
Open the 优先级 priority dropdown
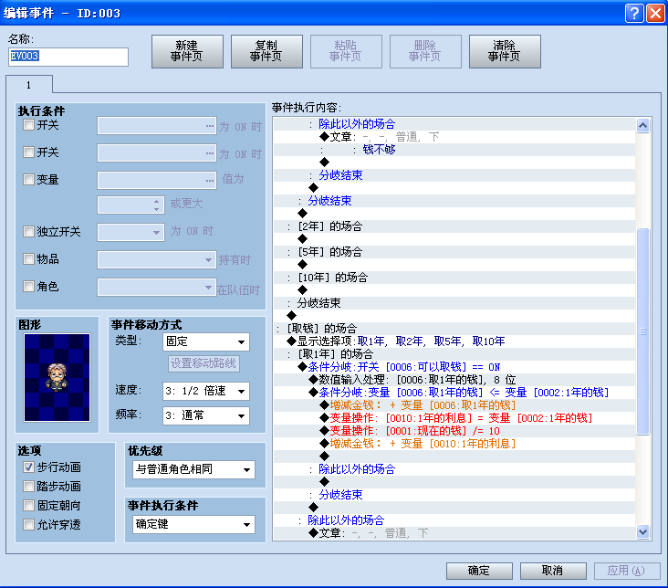pyautogui.click(x=193, y=470)
